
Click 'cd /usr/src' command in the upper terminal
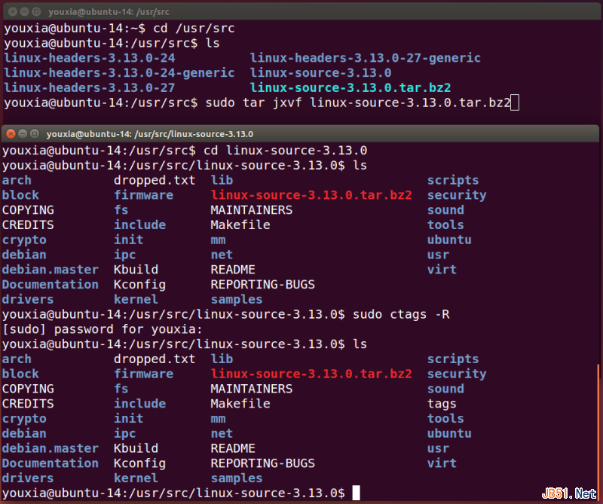pyautogui.click(x=194, y=28)
